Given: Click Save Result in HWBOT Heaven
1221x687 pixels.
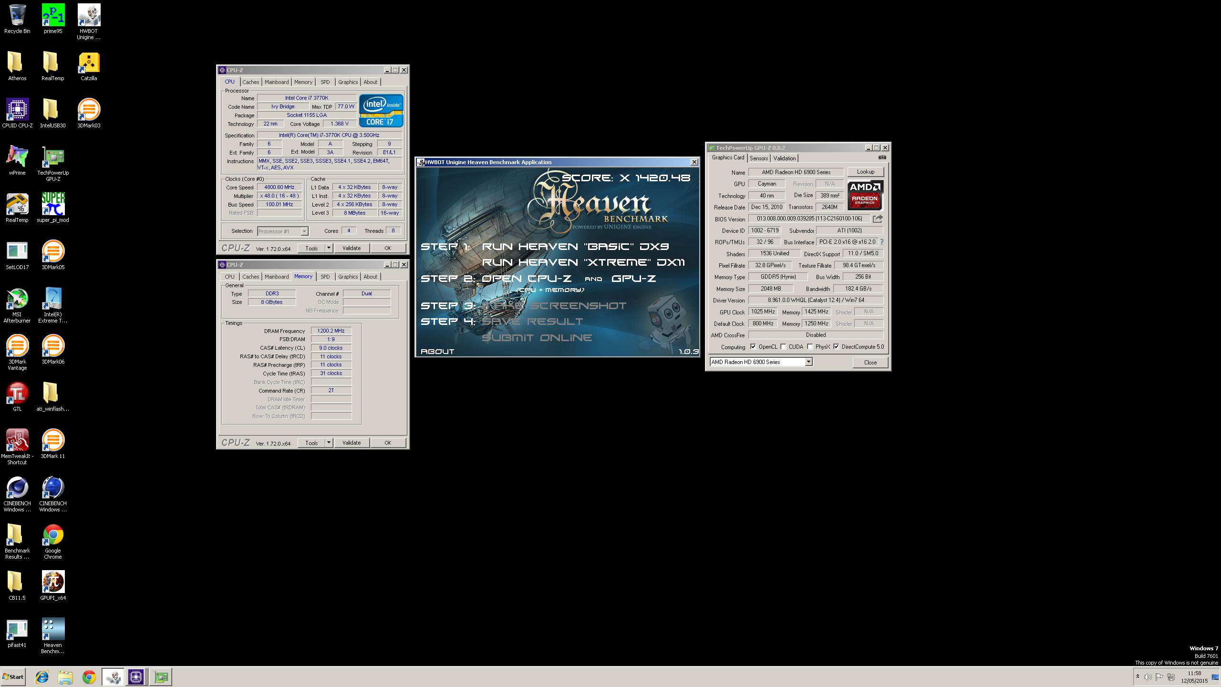Looking at the screenshot, I should (x=532, y=322).
